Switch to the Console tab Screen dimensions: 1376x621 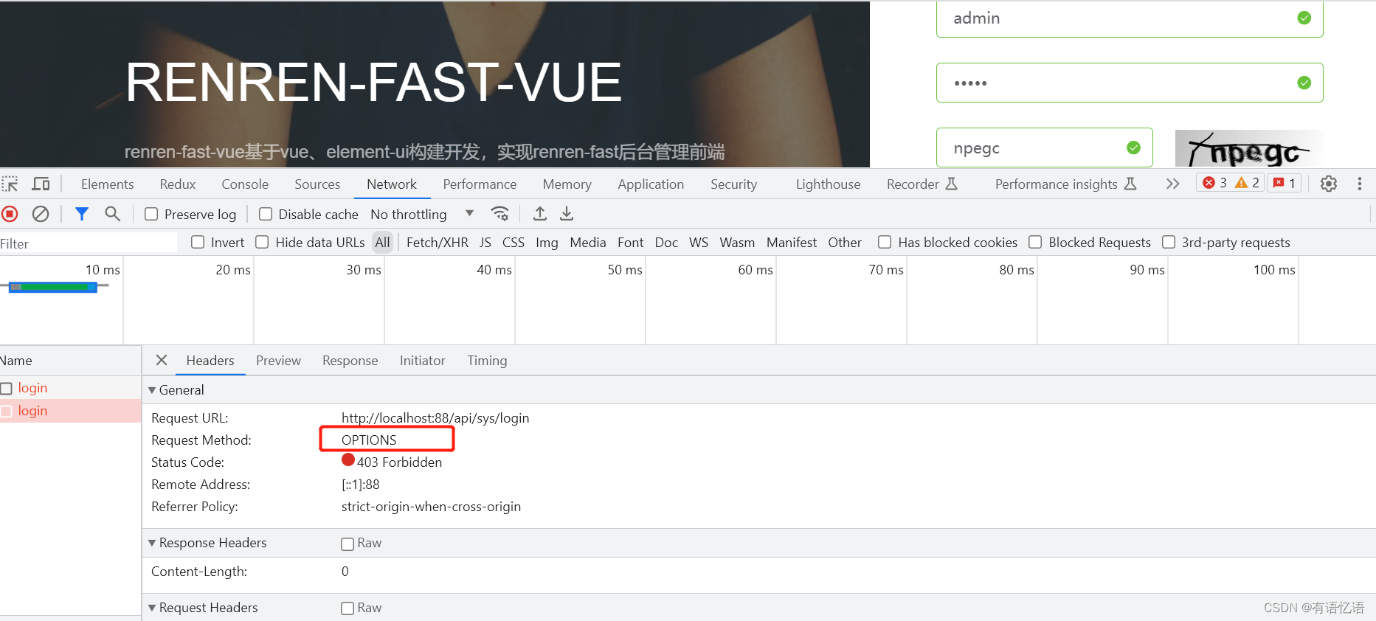(245, 184)
